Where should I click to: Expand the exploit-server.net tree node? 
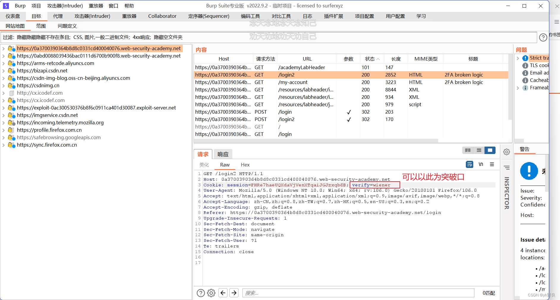(x=4, y=108)
